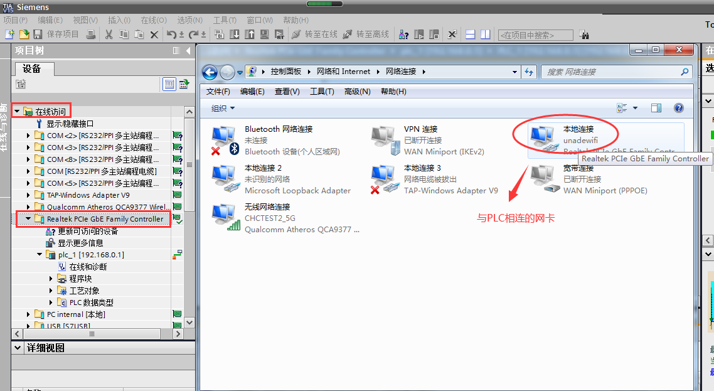The width and height of the screenshot is (714, 391).
Task: Click the start simulation icon
Action: pyautogui.click(x=265, y=34)
